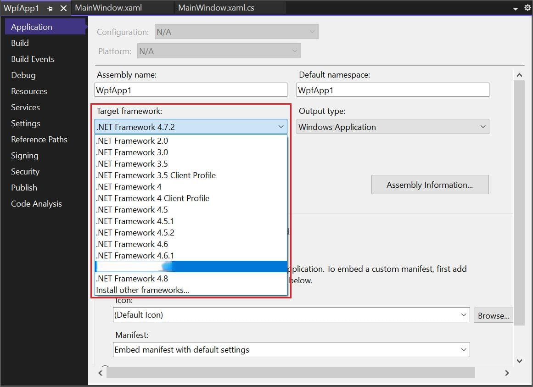Switch to MainWindow.xaml tab
533x387 pixels.
pos(108,8)
